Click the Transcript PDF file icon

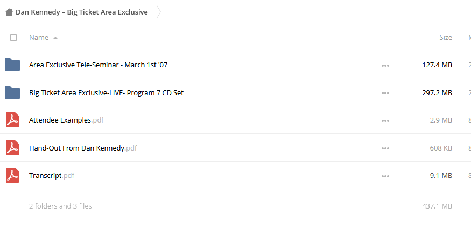click(12, 175)
